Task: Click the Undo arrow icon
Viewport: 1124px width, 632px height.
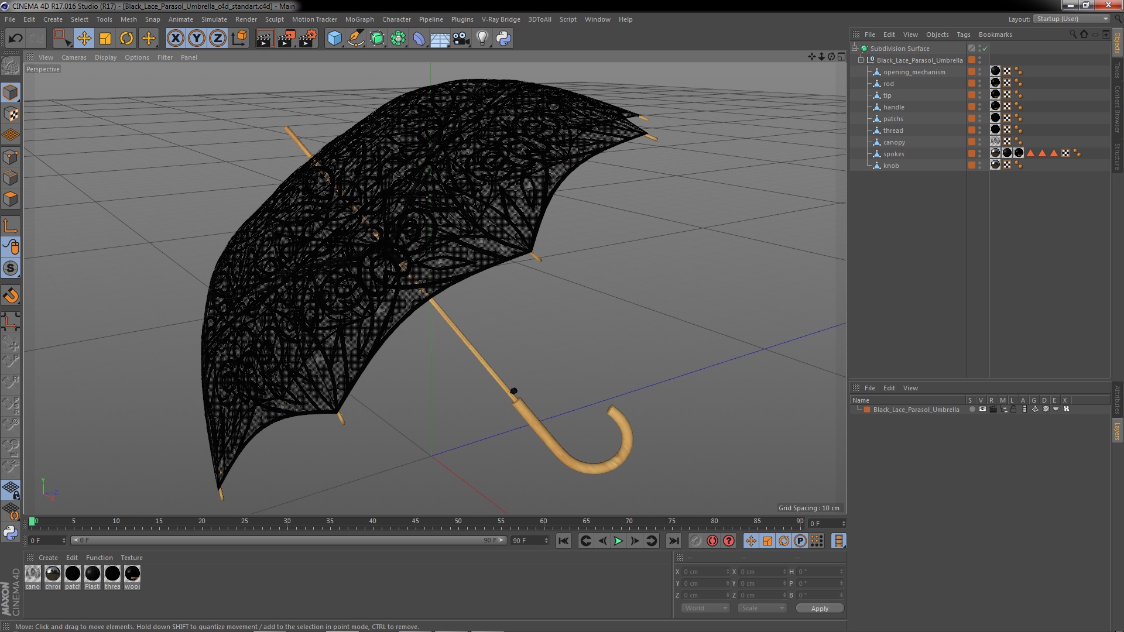Action: [15, 39]
